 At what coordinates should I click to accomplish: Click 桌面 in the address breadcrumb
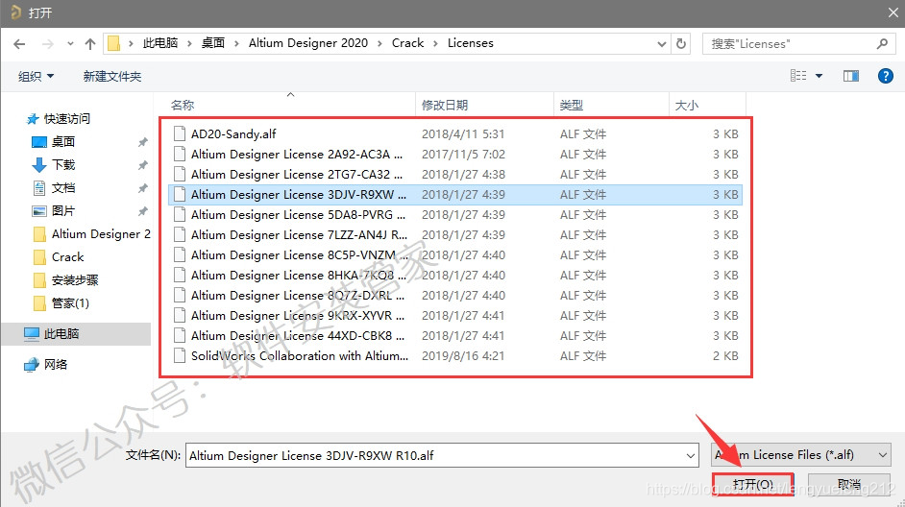click(213, 43)
